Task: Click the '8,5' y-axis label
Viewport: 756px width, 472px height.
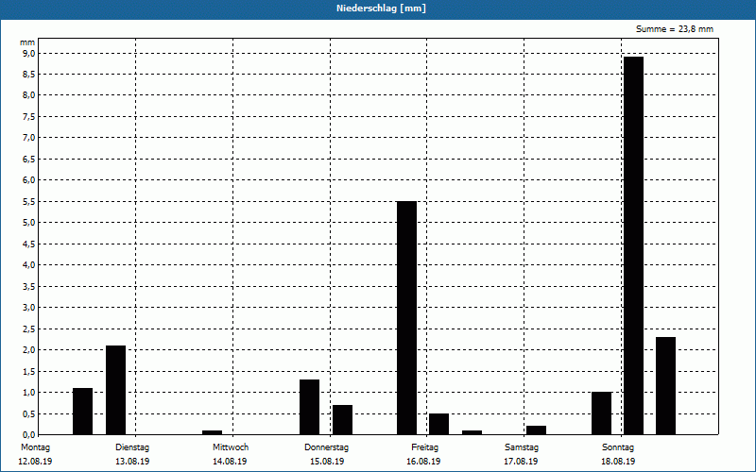Action: (x=29, y=75)
